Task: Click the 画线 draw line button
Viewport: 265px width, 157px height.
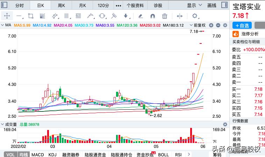Action: (x=212, y=5)
